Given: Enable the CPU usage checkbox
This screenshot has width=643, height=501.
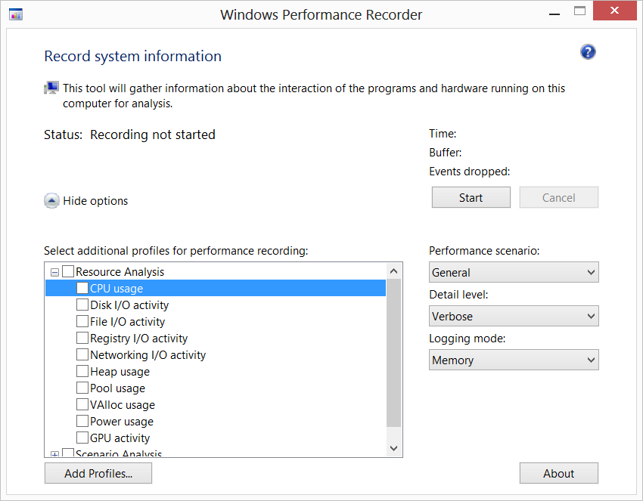Looking at the screenshot, I should coord(82,289).
